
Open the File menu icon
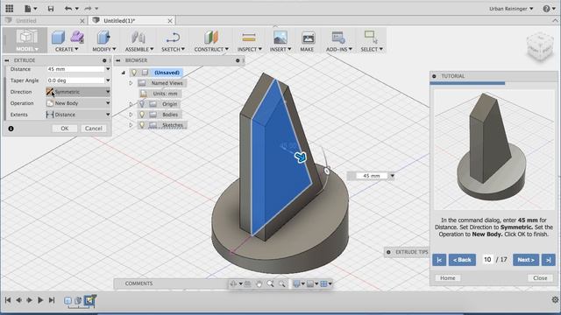[30, 8]
